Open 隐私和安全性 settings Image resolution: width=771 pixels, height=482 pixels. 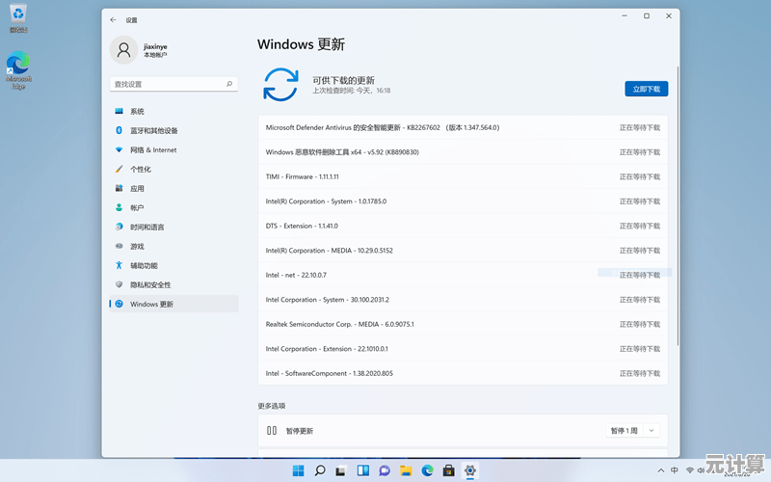pos(173,284)
